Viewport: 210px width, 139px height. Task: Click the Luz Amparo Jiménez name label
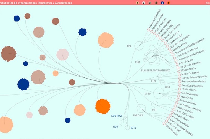pos(190,107)
